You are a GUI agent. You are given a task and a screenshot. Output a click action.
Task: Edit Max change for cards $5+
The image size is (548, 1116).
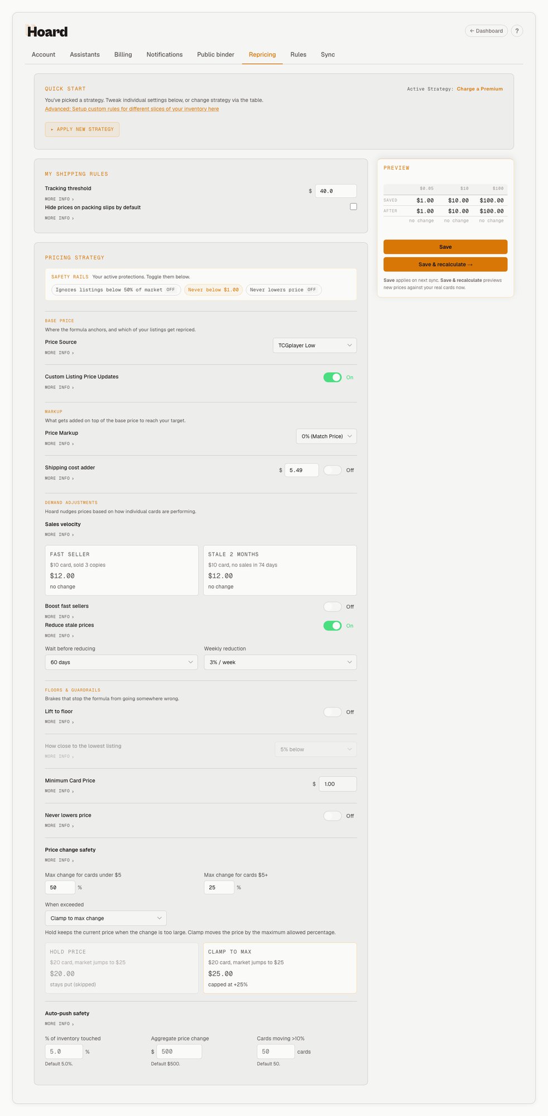click(x=219, y=887)
